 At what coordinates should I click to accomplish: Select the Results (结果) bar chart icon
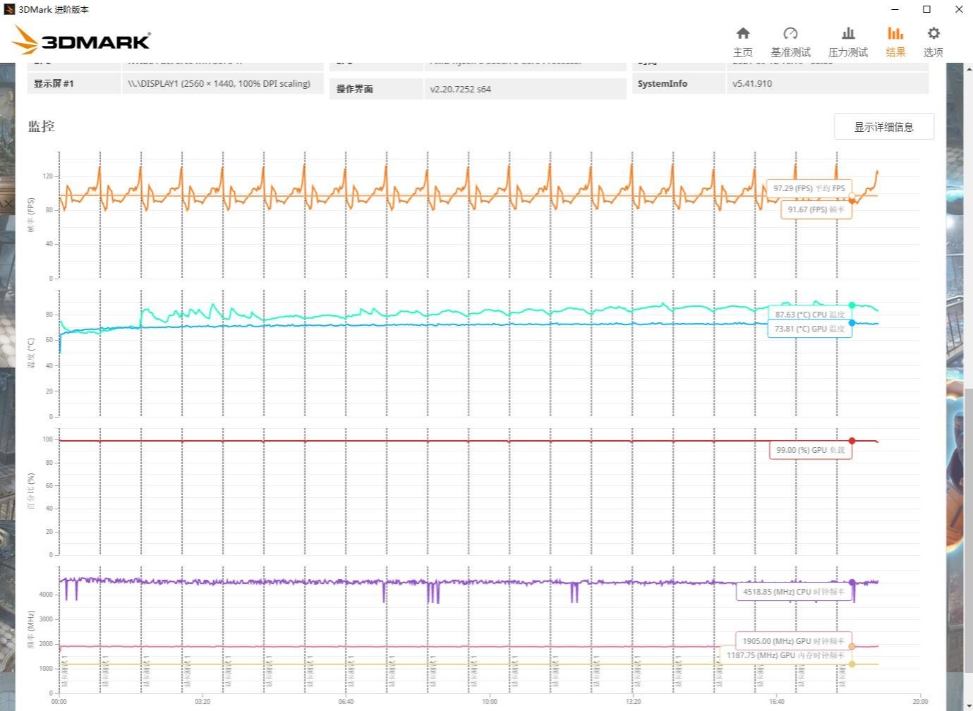pyautogui.click(x=895, y=33)
